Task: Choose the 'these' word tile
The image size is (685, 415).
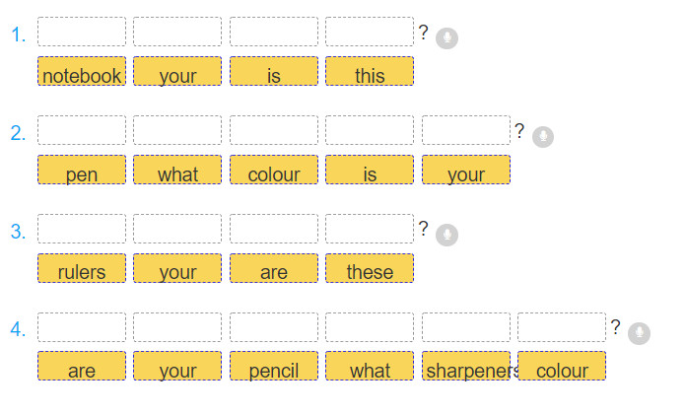Action: coord(370,268)
